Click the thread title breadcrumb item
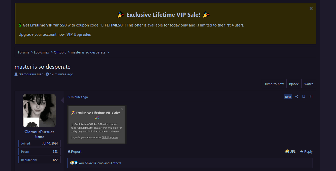This screenshot has height=171, width=336. coord(88,52)
